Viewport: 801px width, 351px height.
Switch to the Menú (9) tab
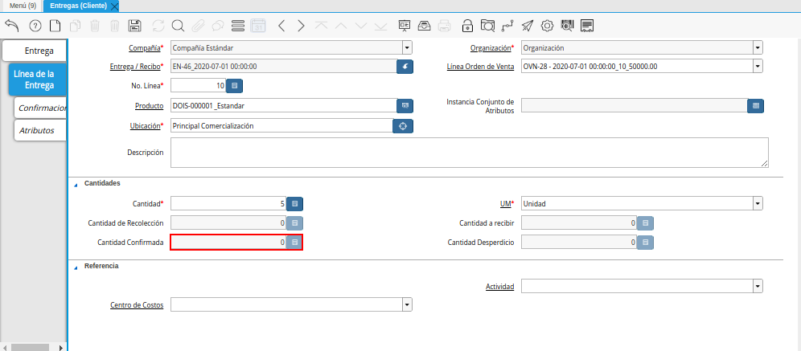23,6
